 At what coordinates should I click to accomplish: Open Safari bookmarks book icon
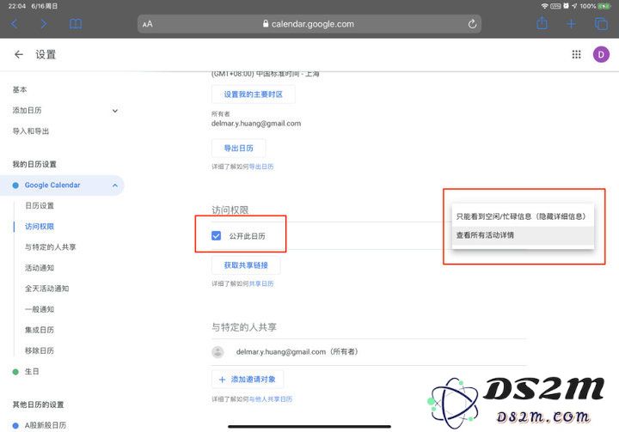click(x=76, y=24)
